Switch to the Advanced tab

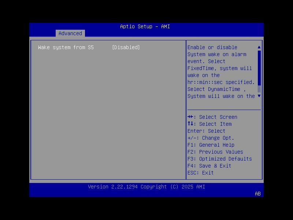click(x=70, y=33)
